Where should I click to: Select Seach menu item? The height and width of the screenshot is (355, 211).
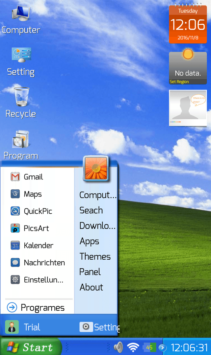[91, 210]
